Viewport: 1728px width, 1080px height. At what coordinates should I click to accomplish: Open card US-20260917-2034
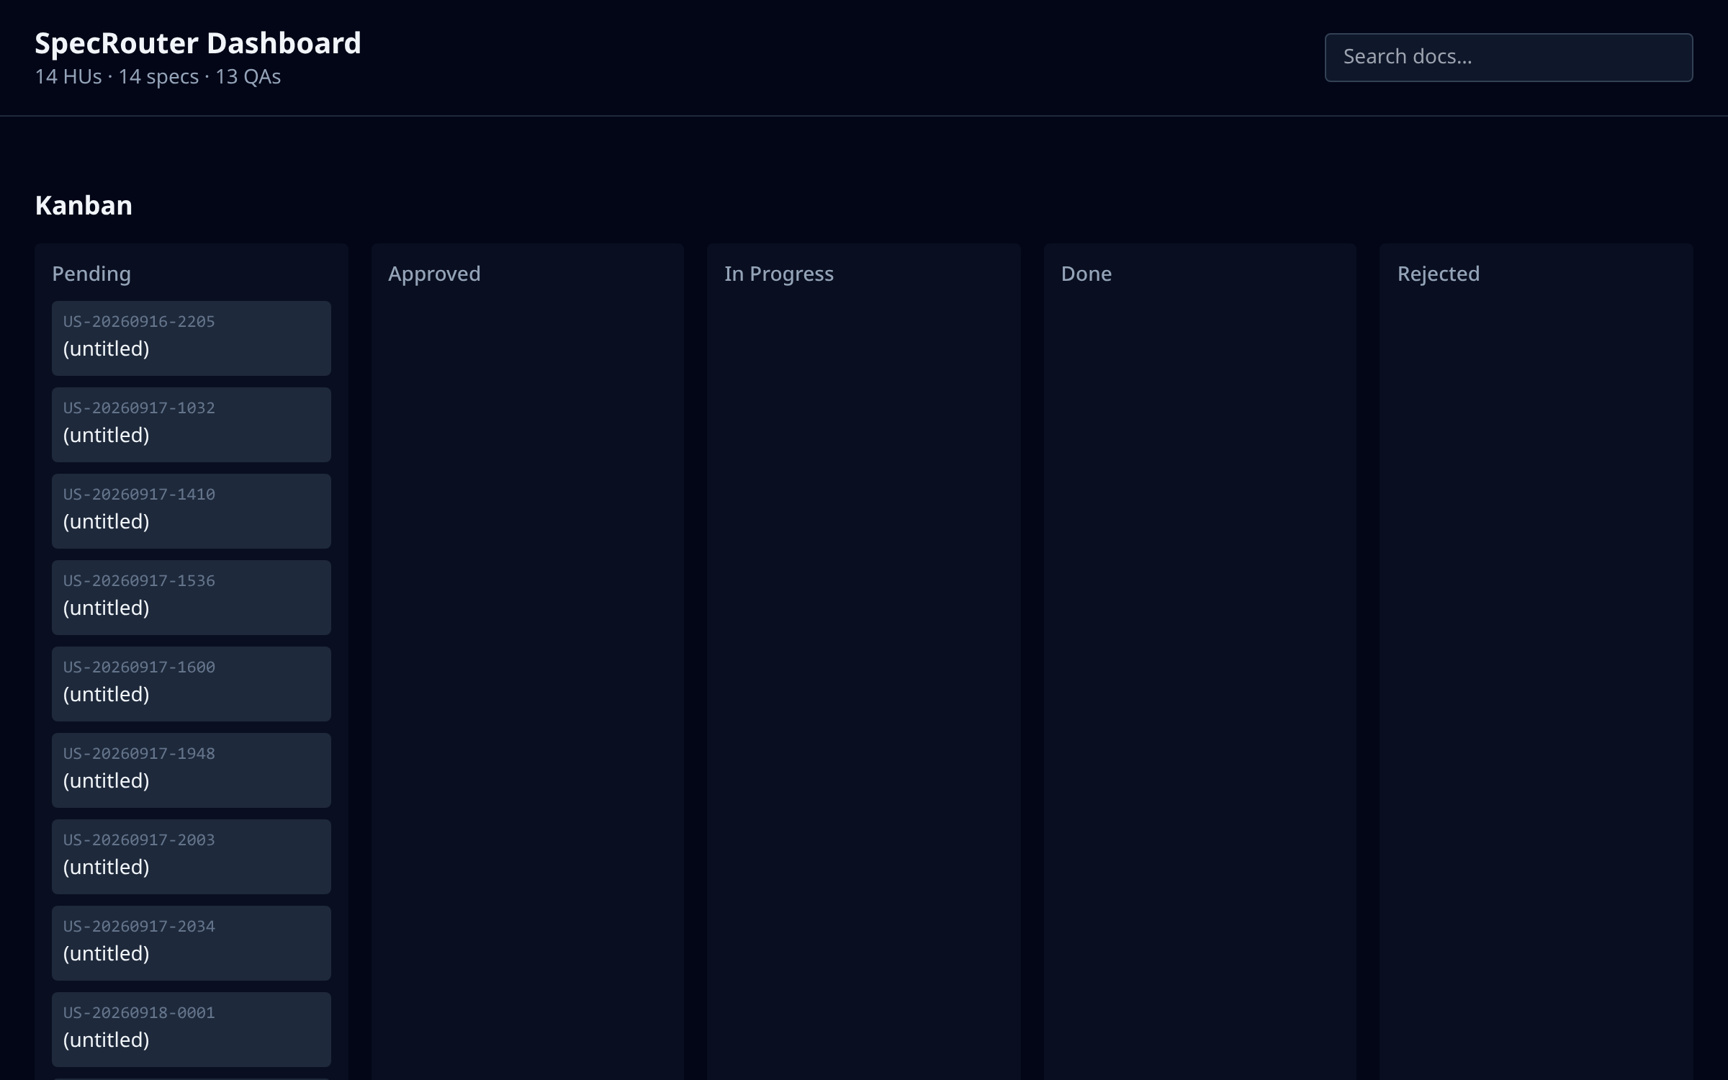tap(192, 943)
